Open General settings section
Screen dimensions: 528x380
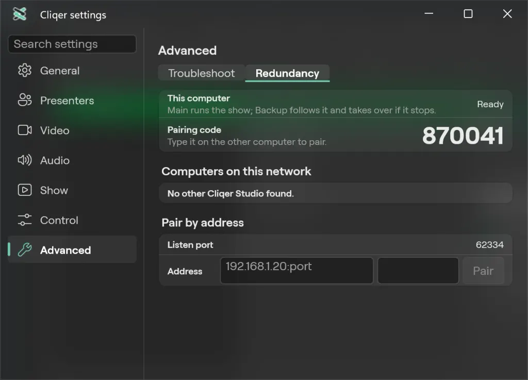tap(72, 70)
